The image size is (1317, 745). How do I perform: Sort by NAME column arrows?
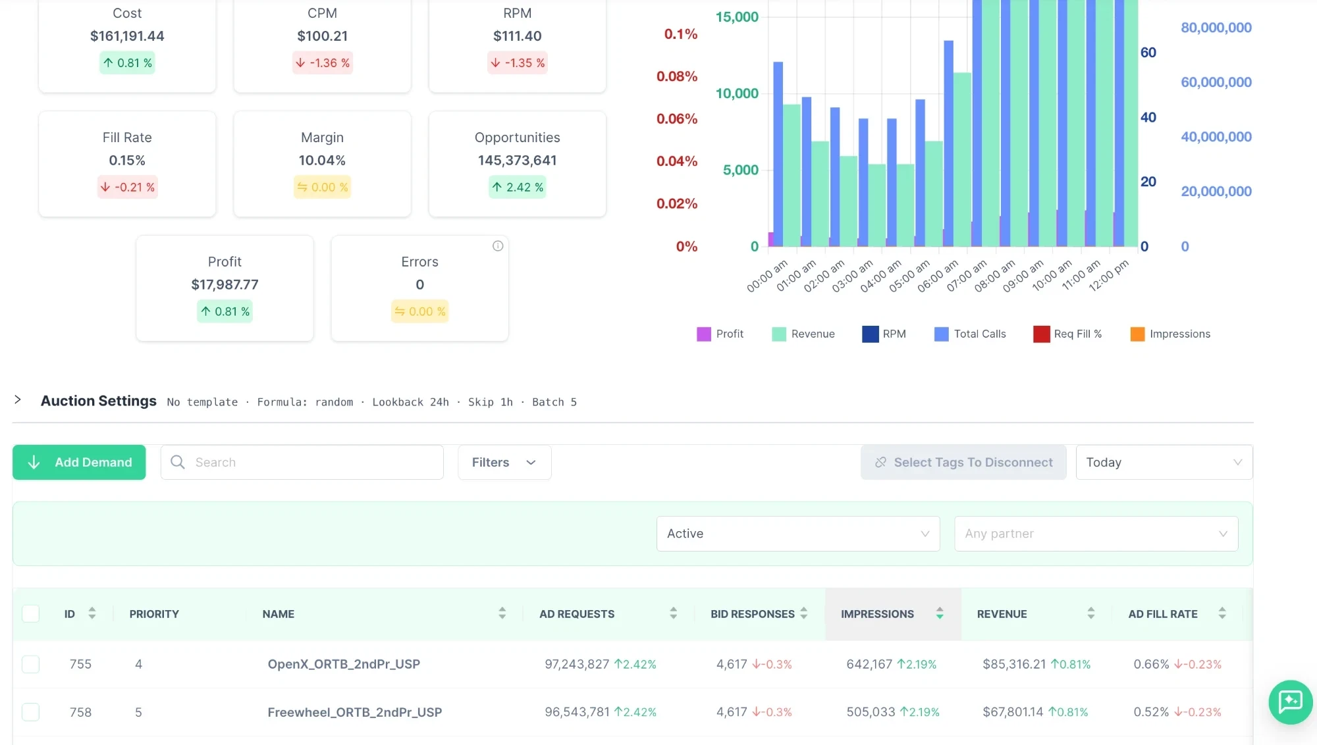[x=502, y=613]
